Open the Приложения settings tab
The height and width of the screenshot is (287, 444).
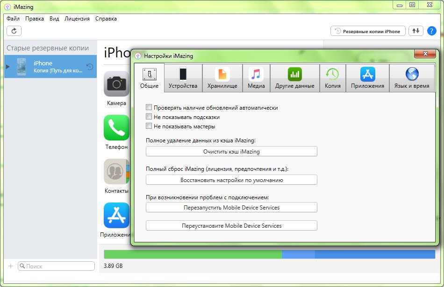click(367, 78)
